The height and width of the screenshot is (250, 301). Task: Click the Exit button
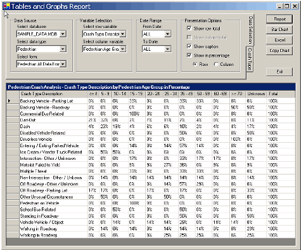pos(279,72)
